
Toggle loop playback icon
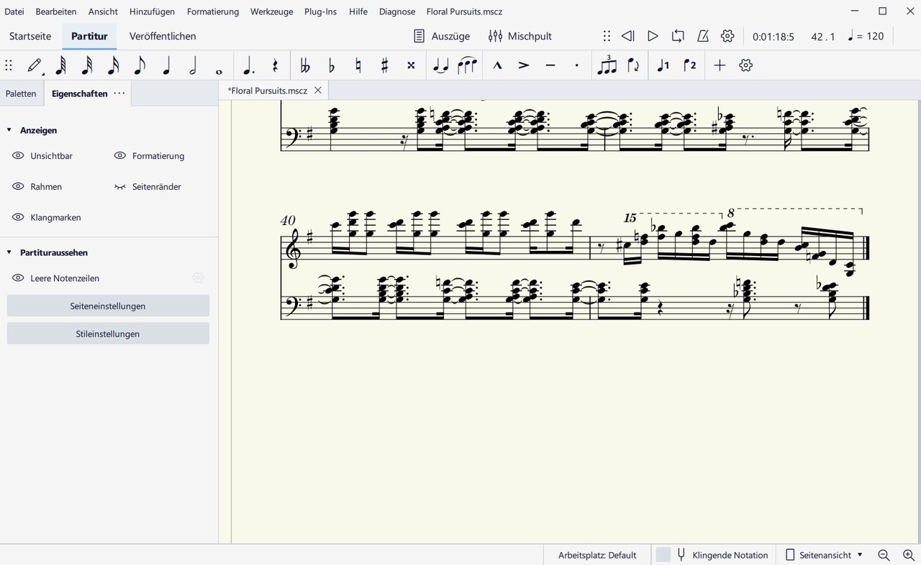click(678, 36)
